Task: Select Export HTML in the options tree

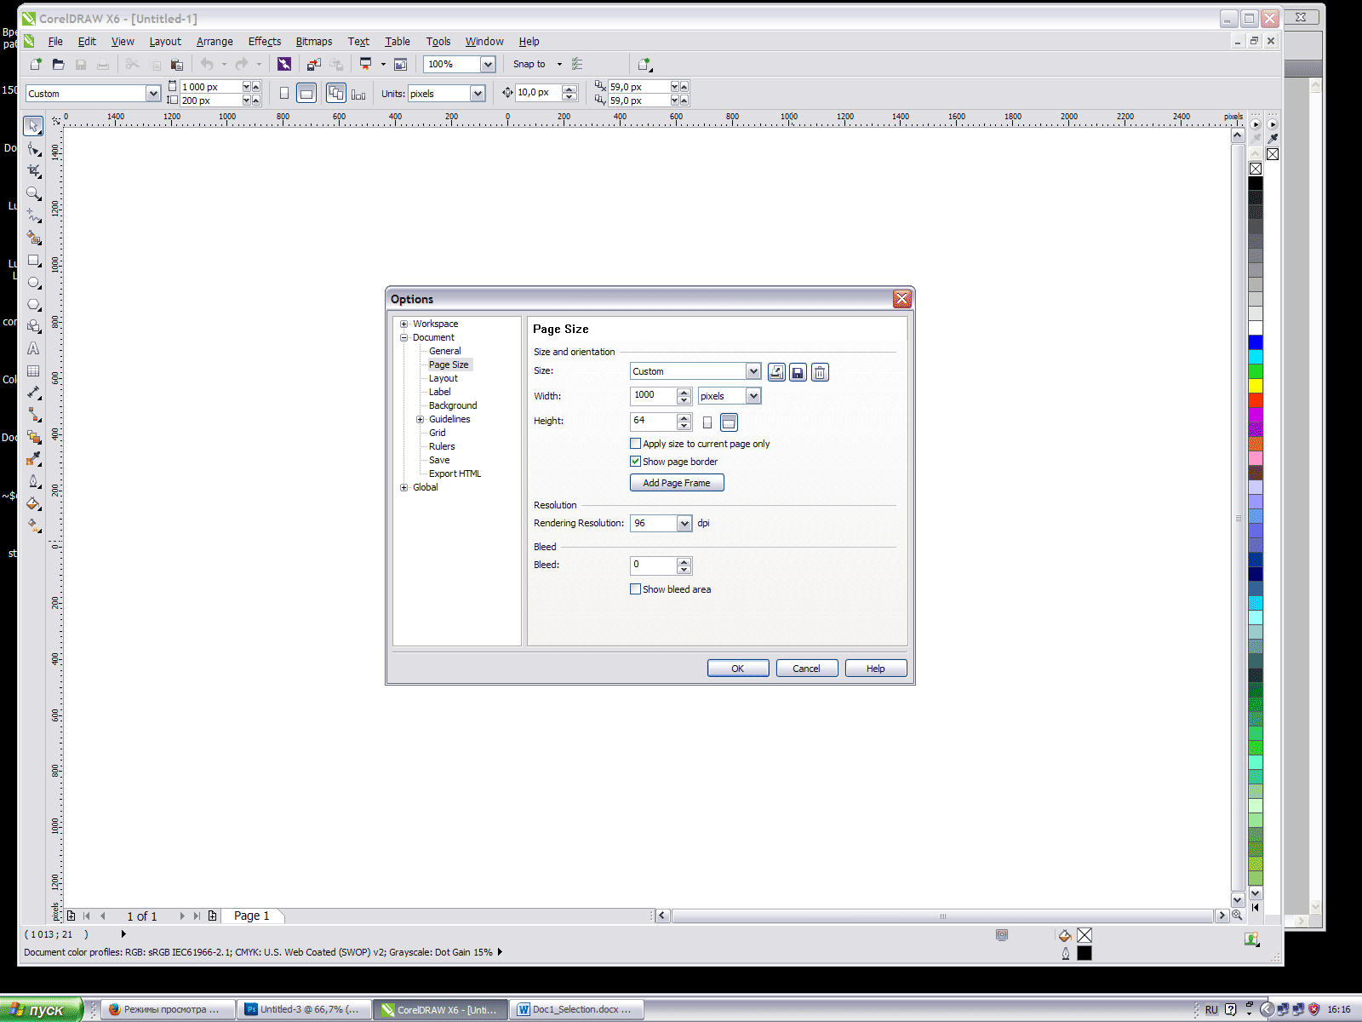Action: click(x=455, y=474)
